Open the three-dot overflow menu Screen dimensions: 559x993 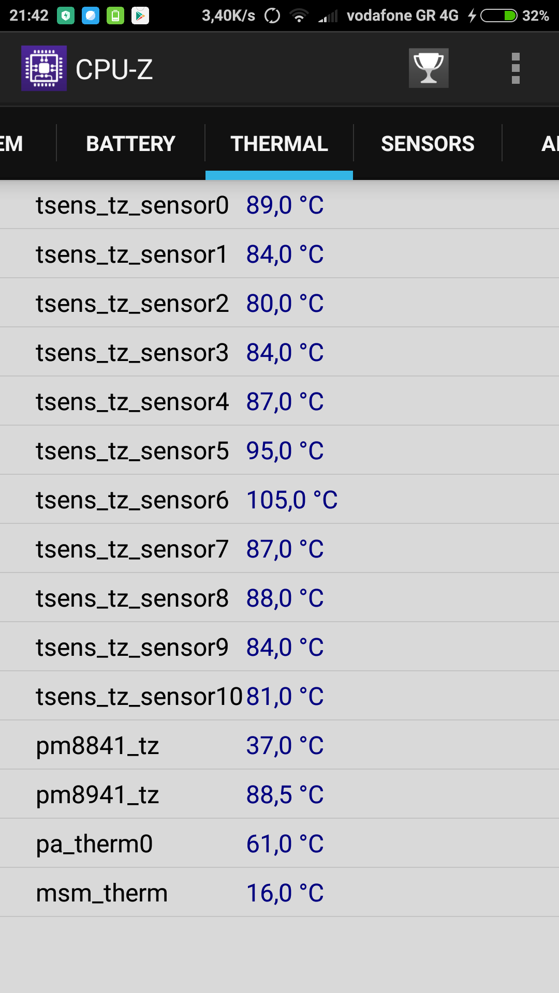(515, 68)
